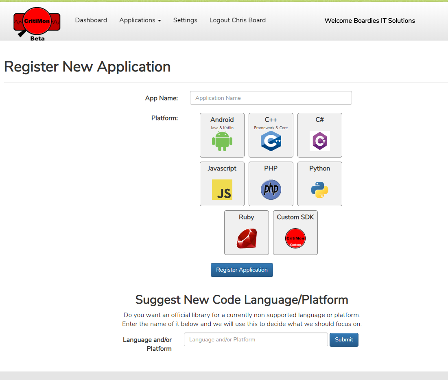
Task: Choose the C++ Framework & Core platform
Action: pos(271,135)
